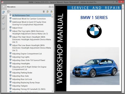This screenshot has height=94, width=125.
Task: Close the Adobe Acrobat Pro window
Action: (122, 2)
